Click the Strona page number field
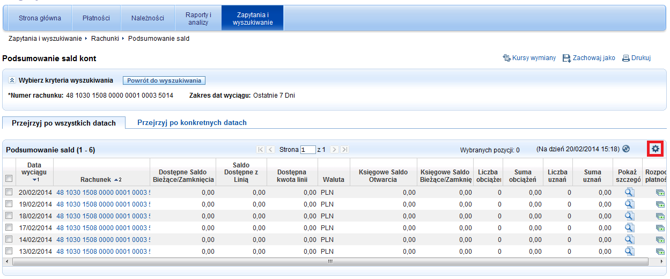Viewport: 670px width, 279px height. (x=308, y=150)
